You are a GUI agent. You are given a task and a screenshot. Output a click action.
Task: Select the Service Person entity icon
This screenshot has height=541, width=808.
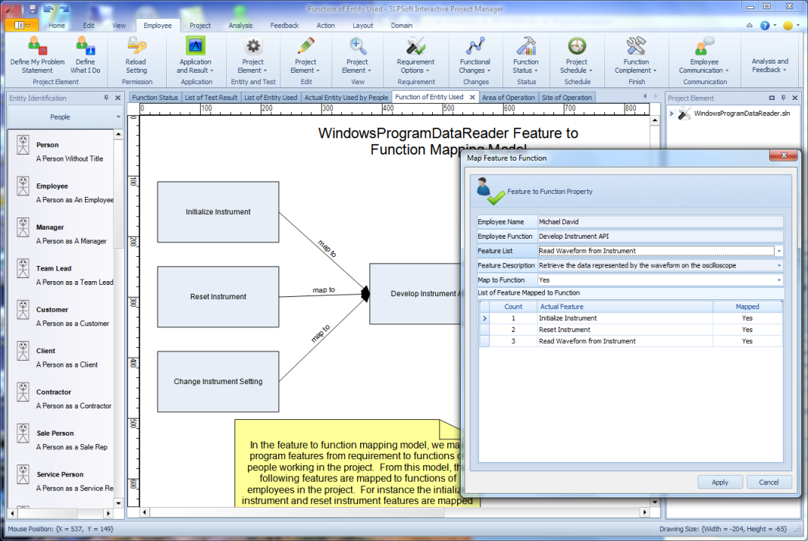(x=23, y=474)
